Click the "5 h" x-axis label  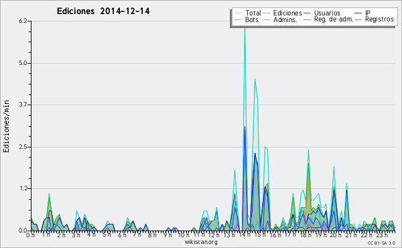[107, 235]
